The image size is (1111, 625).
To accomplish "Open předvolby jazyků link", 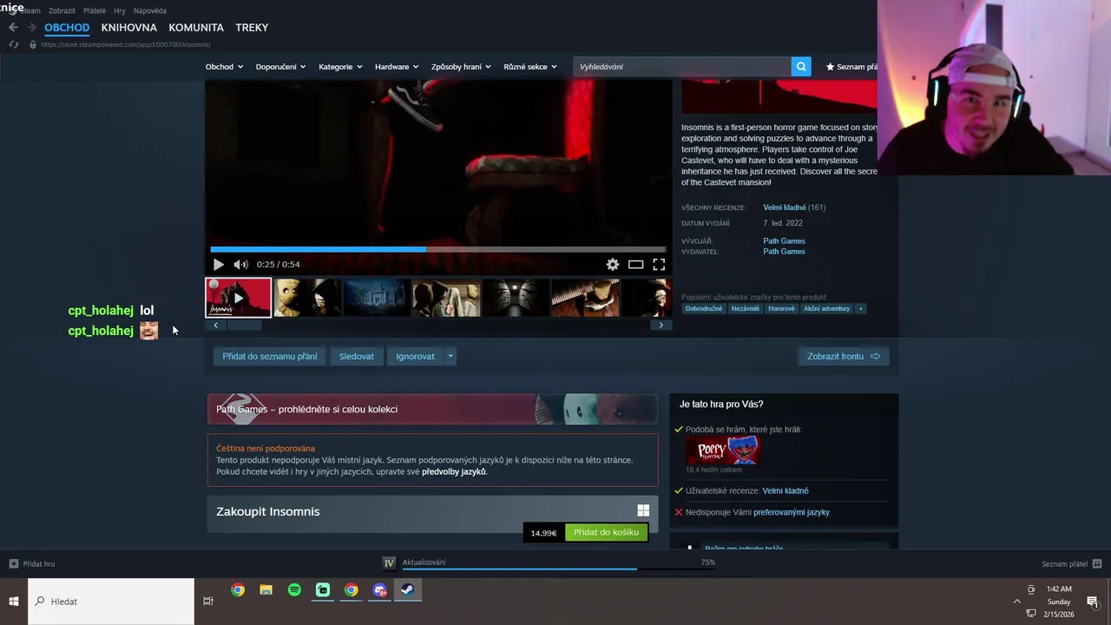I will (x=454, y=471).
